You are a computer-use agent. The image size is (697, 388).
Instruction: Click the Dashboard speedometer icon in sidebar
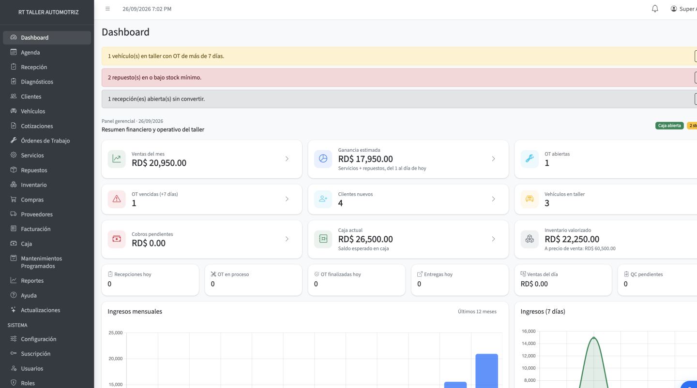[14, 38]
